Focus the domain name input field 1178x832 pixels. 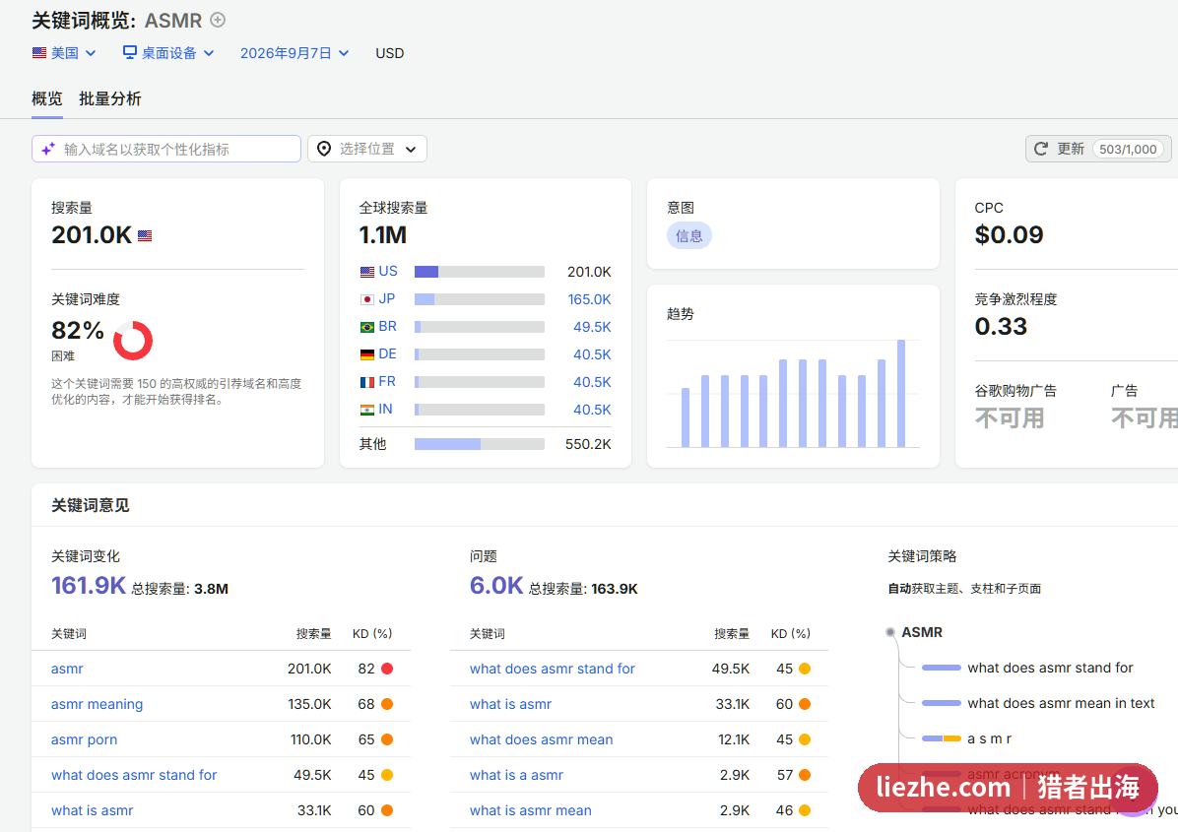[x=166, y=149]
